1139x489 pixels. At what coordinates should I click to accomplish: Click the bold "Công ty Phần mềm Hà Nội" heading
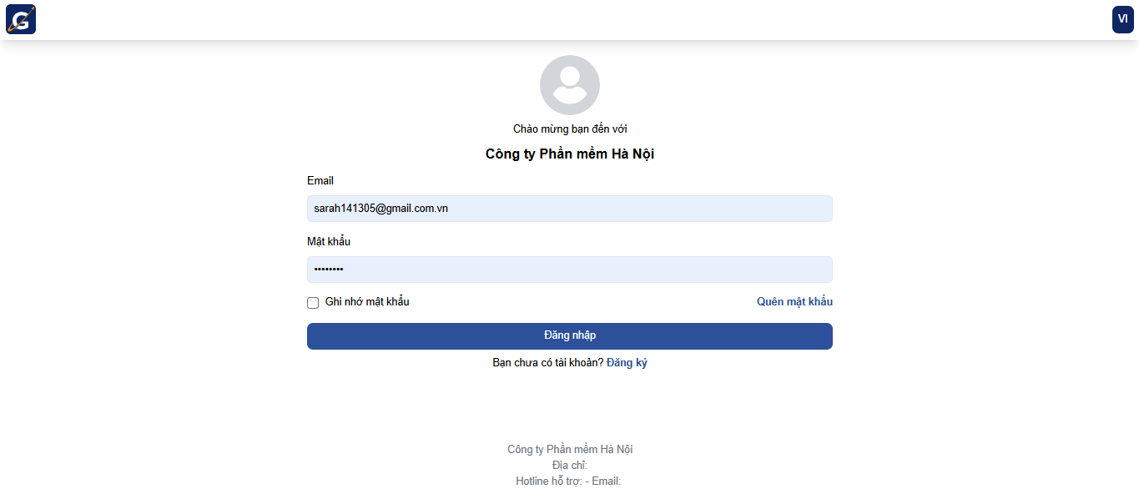point(570,154)
